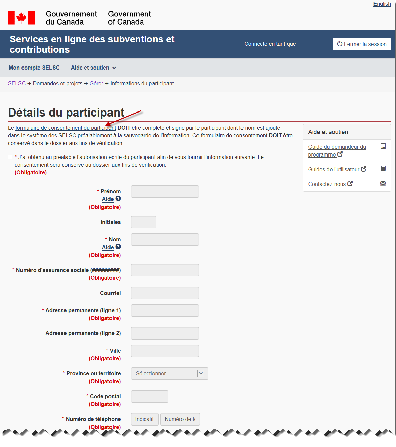The height and width of the screenshot is (447, 396).
Task: Open formulaire de consentement du participant link
Action: point(65,128)
